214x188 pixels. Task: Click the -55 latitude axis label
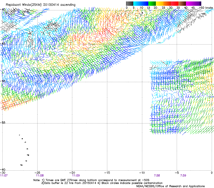[3, 123]
